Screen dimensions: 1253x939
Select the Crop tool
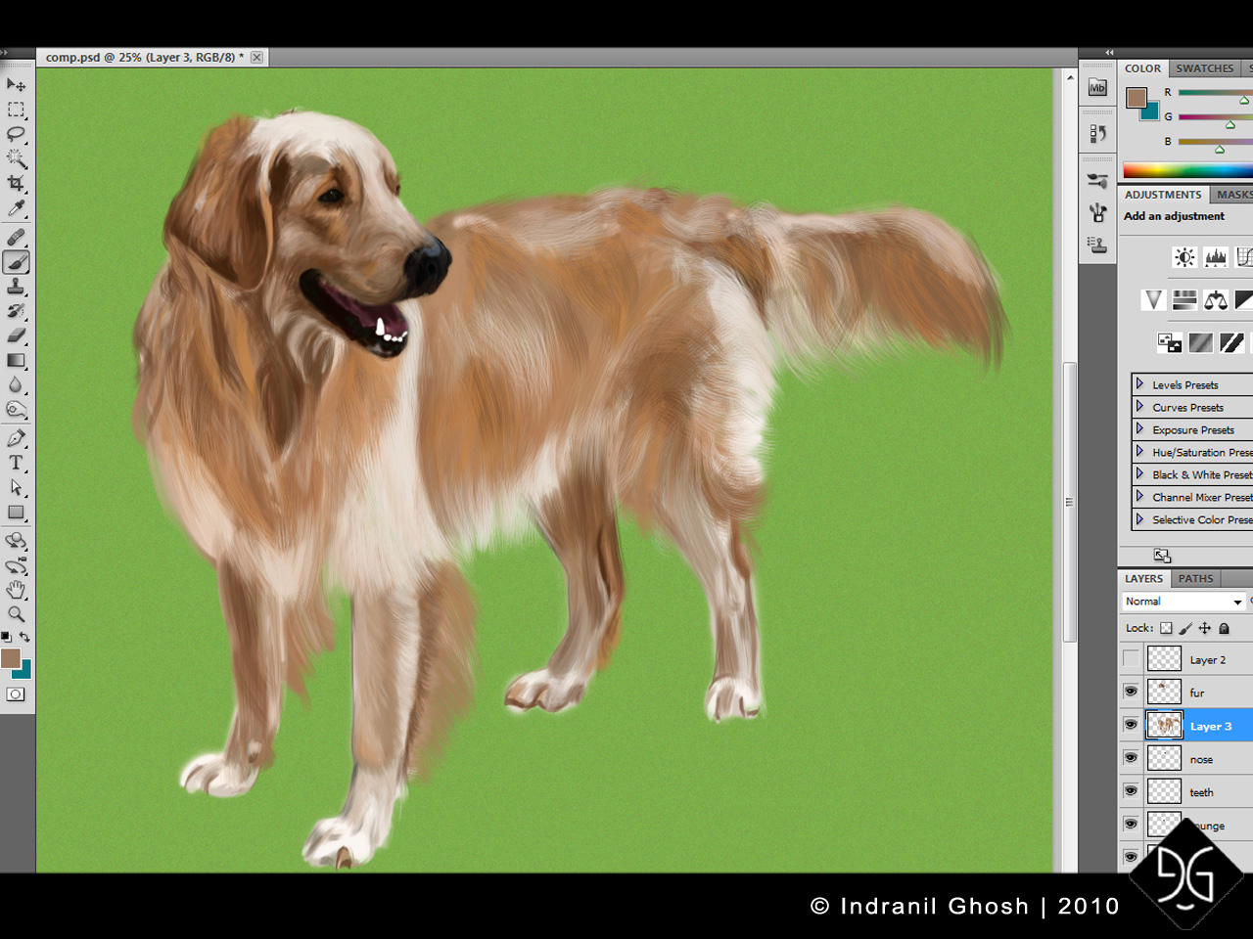(16, 184)
